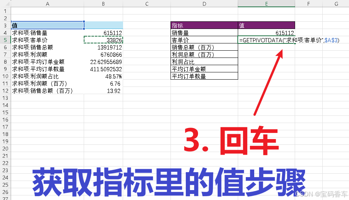The width and height of the screenshot is (349, 200).
Task: Click value 615112 in column B
Action: click(x=104, y=33)
